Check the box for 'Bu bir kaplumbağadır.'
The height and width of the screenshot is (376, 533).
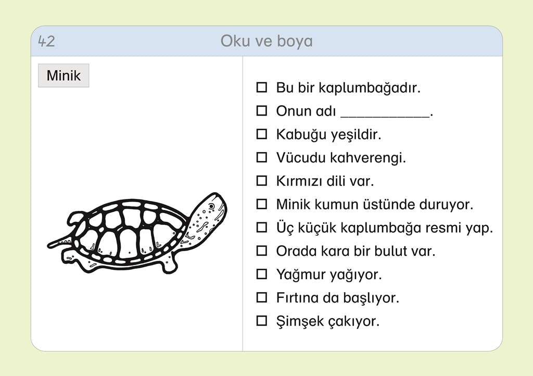point(261,87)
